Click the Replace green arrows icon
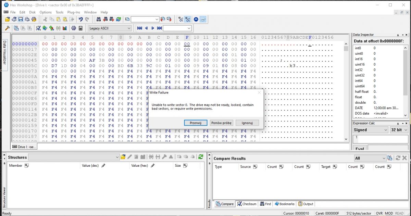The height and width of the screenshot is (216, 411). pos(119,20)
